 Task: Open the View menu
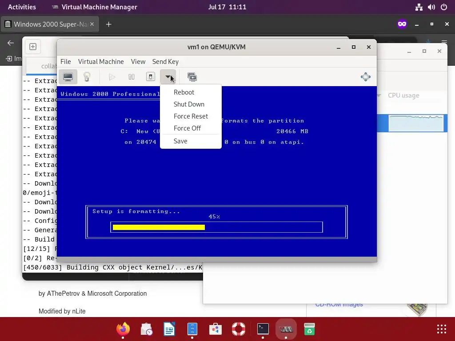point(138,62)
